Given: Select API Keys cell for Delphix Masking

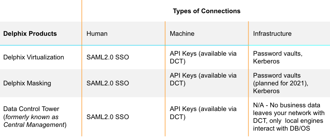Looking at the screenshot, I should (203, 79).
